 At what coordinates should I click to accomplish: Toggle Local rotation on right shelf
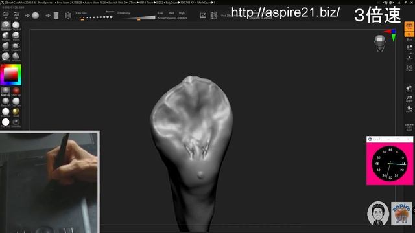click(x=409, y=47)
